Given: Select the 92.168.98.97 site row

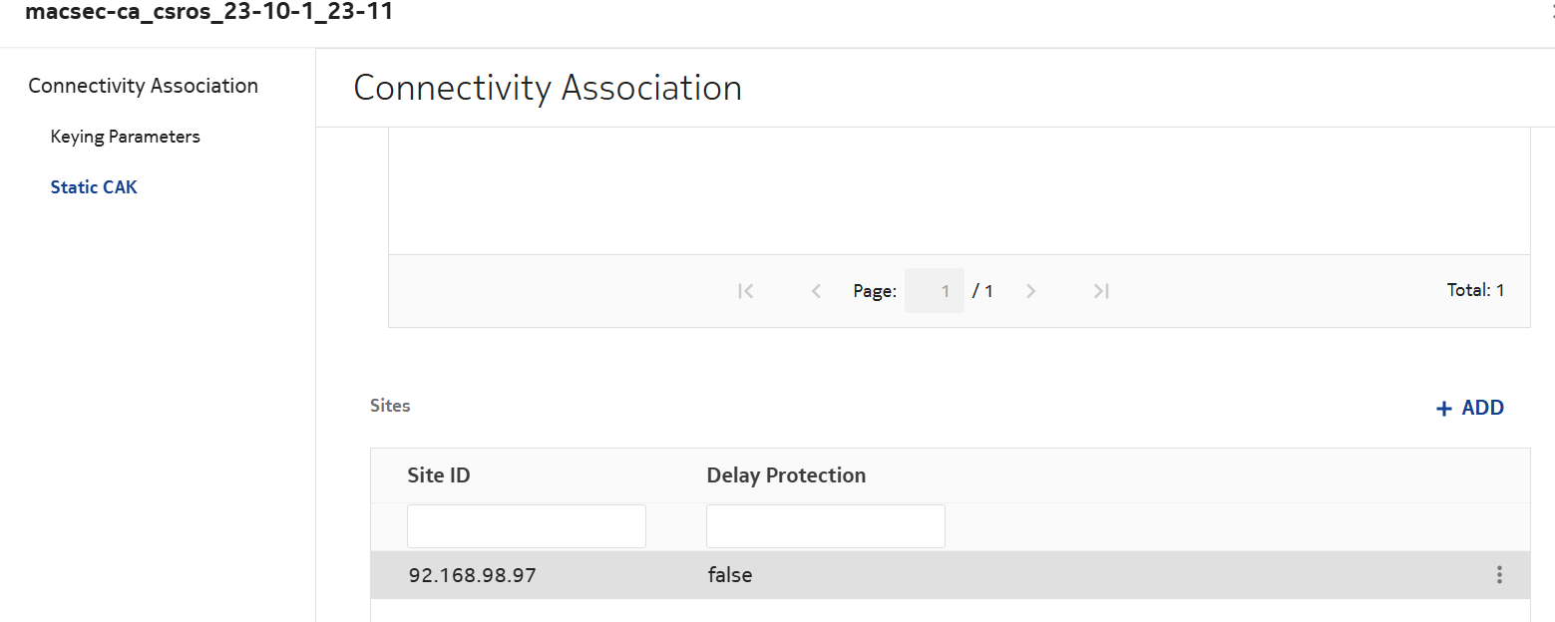Looking at the screenshot, I should [x=472, y=575].
